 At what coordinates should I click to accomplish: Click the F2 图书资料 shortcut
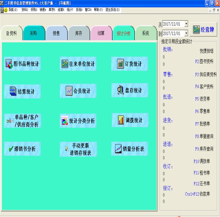tap(204, 62)
